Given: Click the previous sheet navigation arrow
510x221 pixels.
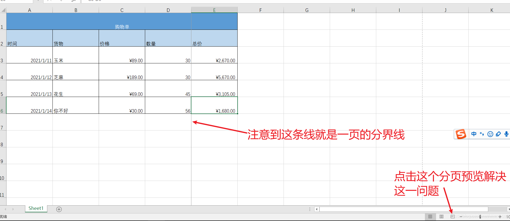Looking at the screenshot, I should pos(5,209).
